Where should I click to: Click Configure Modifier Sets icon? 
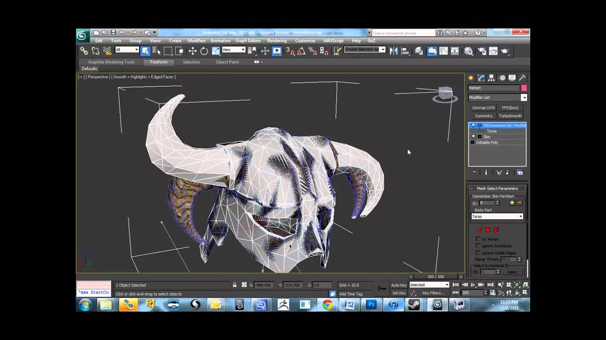pos(520,172)
